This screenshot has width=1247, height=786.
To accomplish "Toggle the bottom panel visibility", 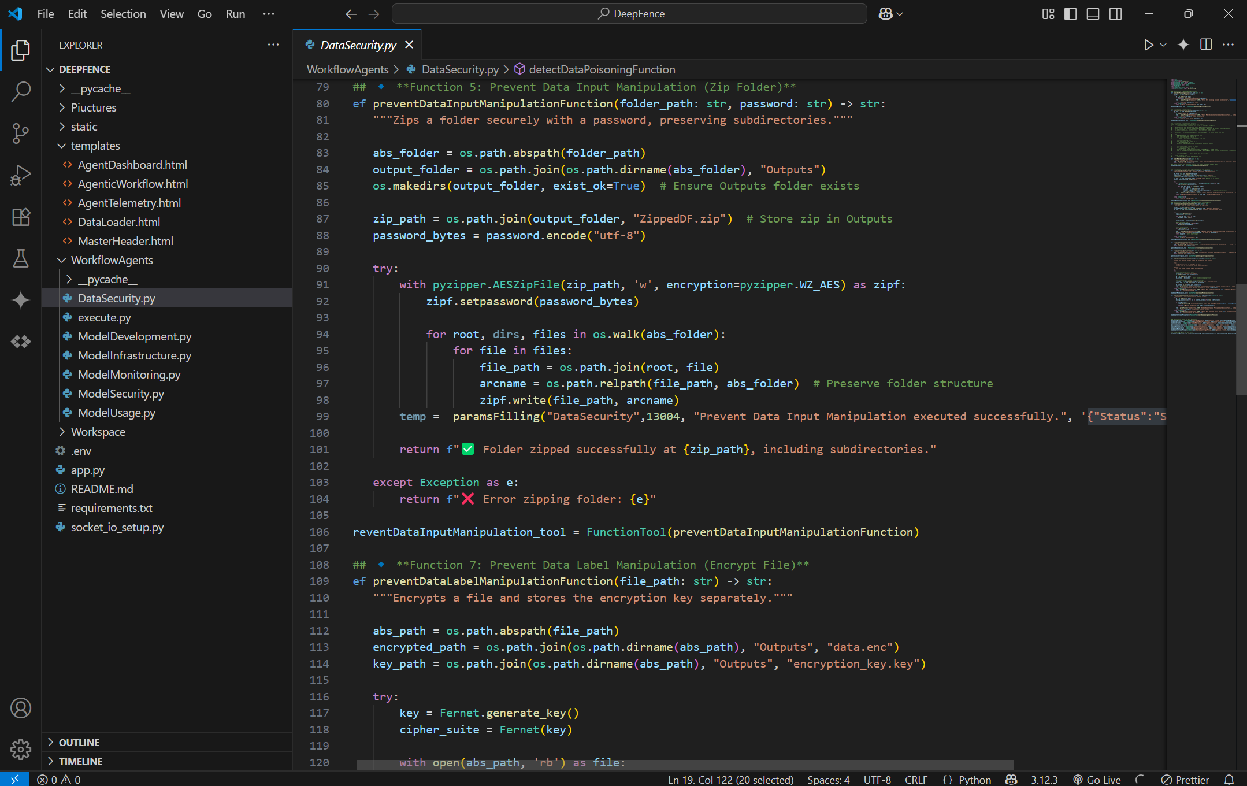I will tap(1093, 14).
